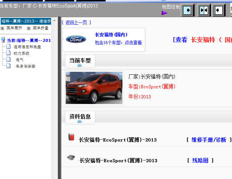Image resolution: width=232 pixels, height=179 pixels.
Task: Click the Ford logo image
Action: coord(76,39)
